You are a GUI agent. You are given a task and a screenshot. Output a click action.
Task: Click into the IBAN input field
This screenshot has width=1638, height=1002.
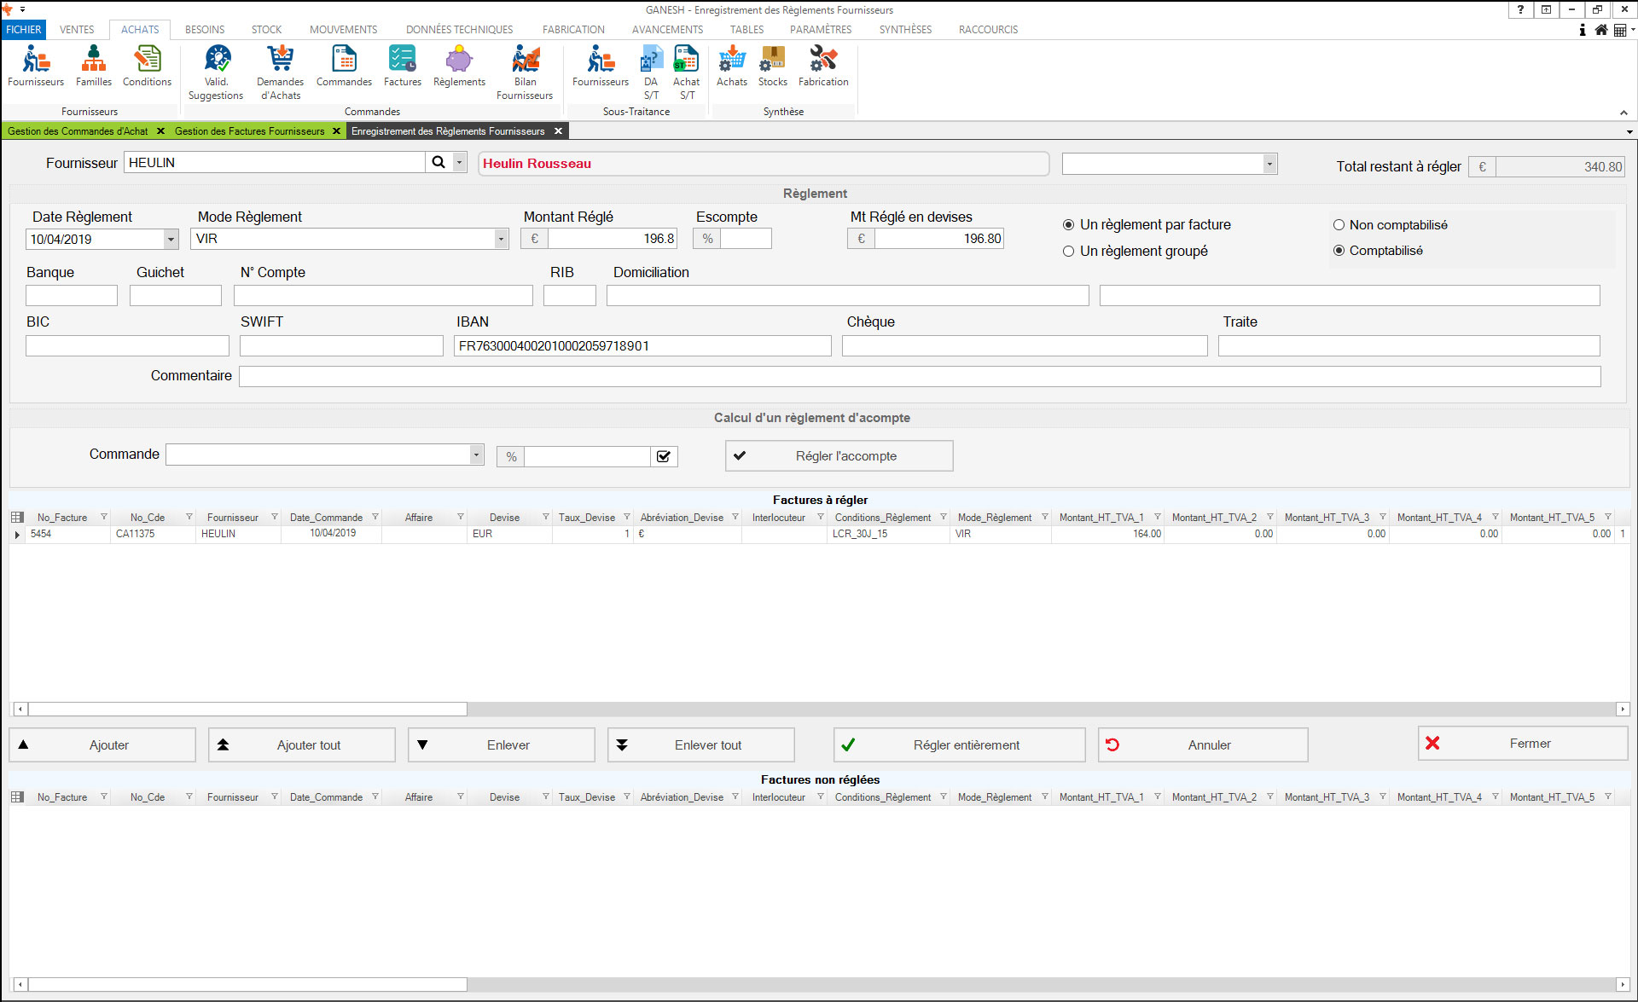642,346
